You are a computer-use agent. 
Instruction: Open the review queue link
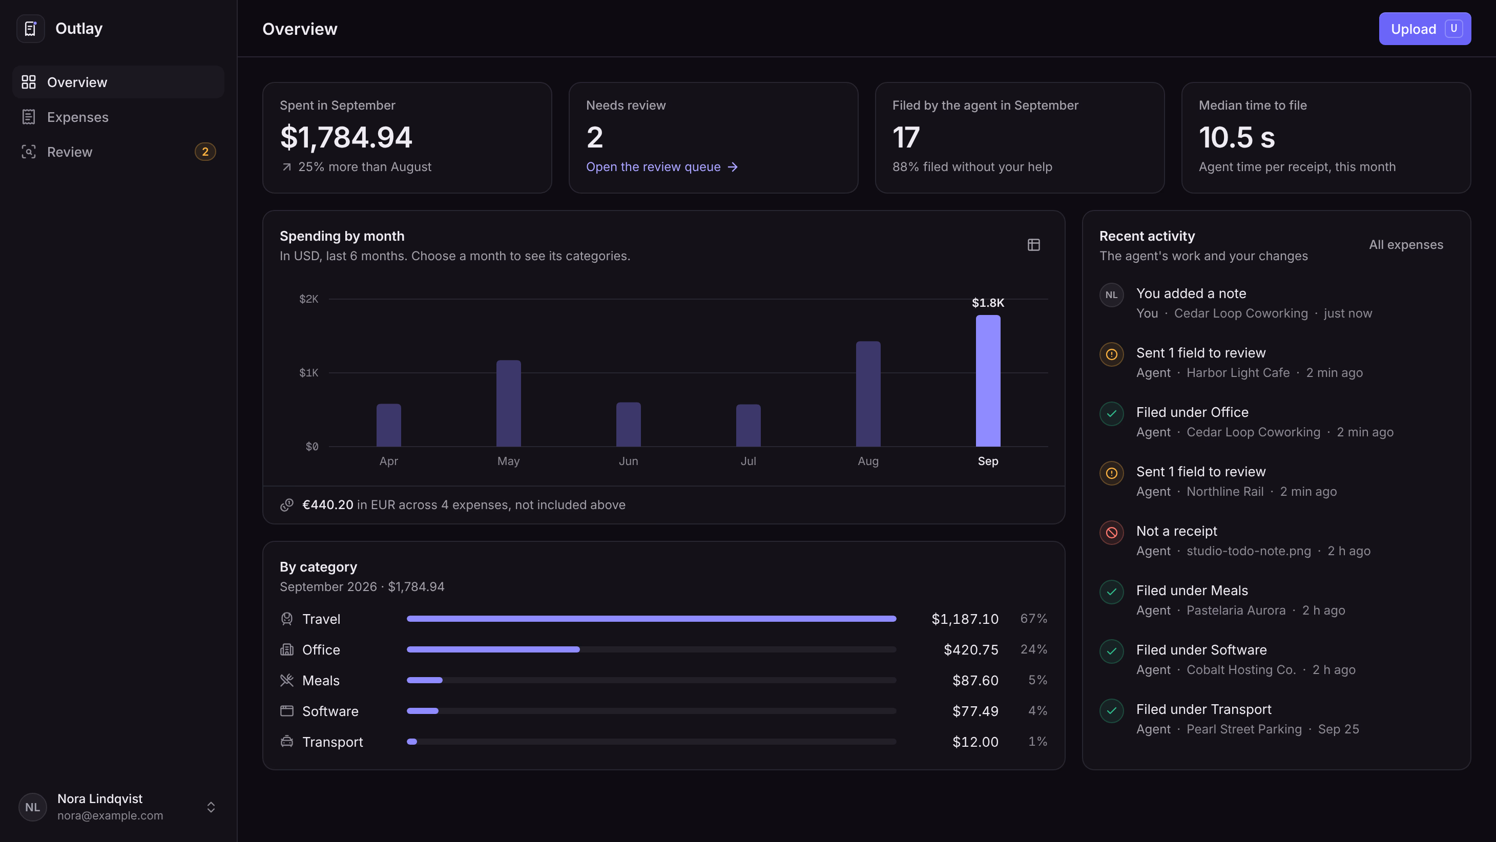pos(661,166)
